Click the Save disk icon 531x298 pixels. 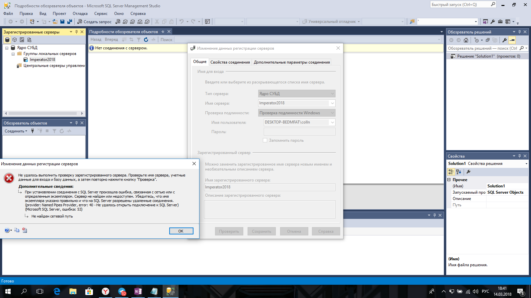pyautogui.click(x=62, y=22)
